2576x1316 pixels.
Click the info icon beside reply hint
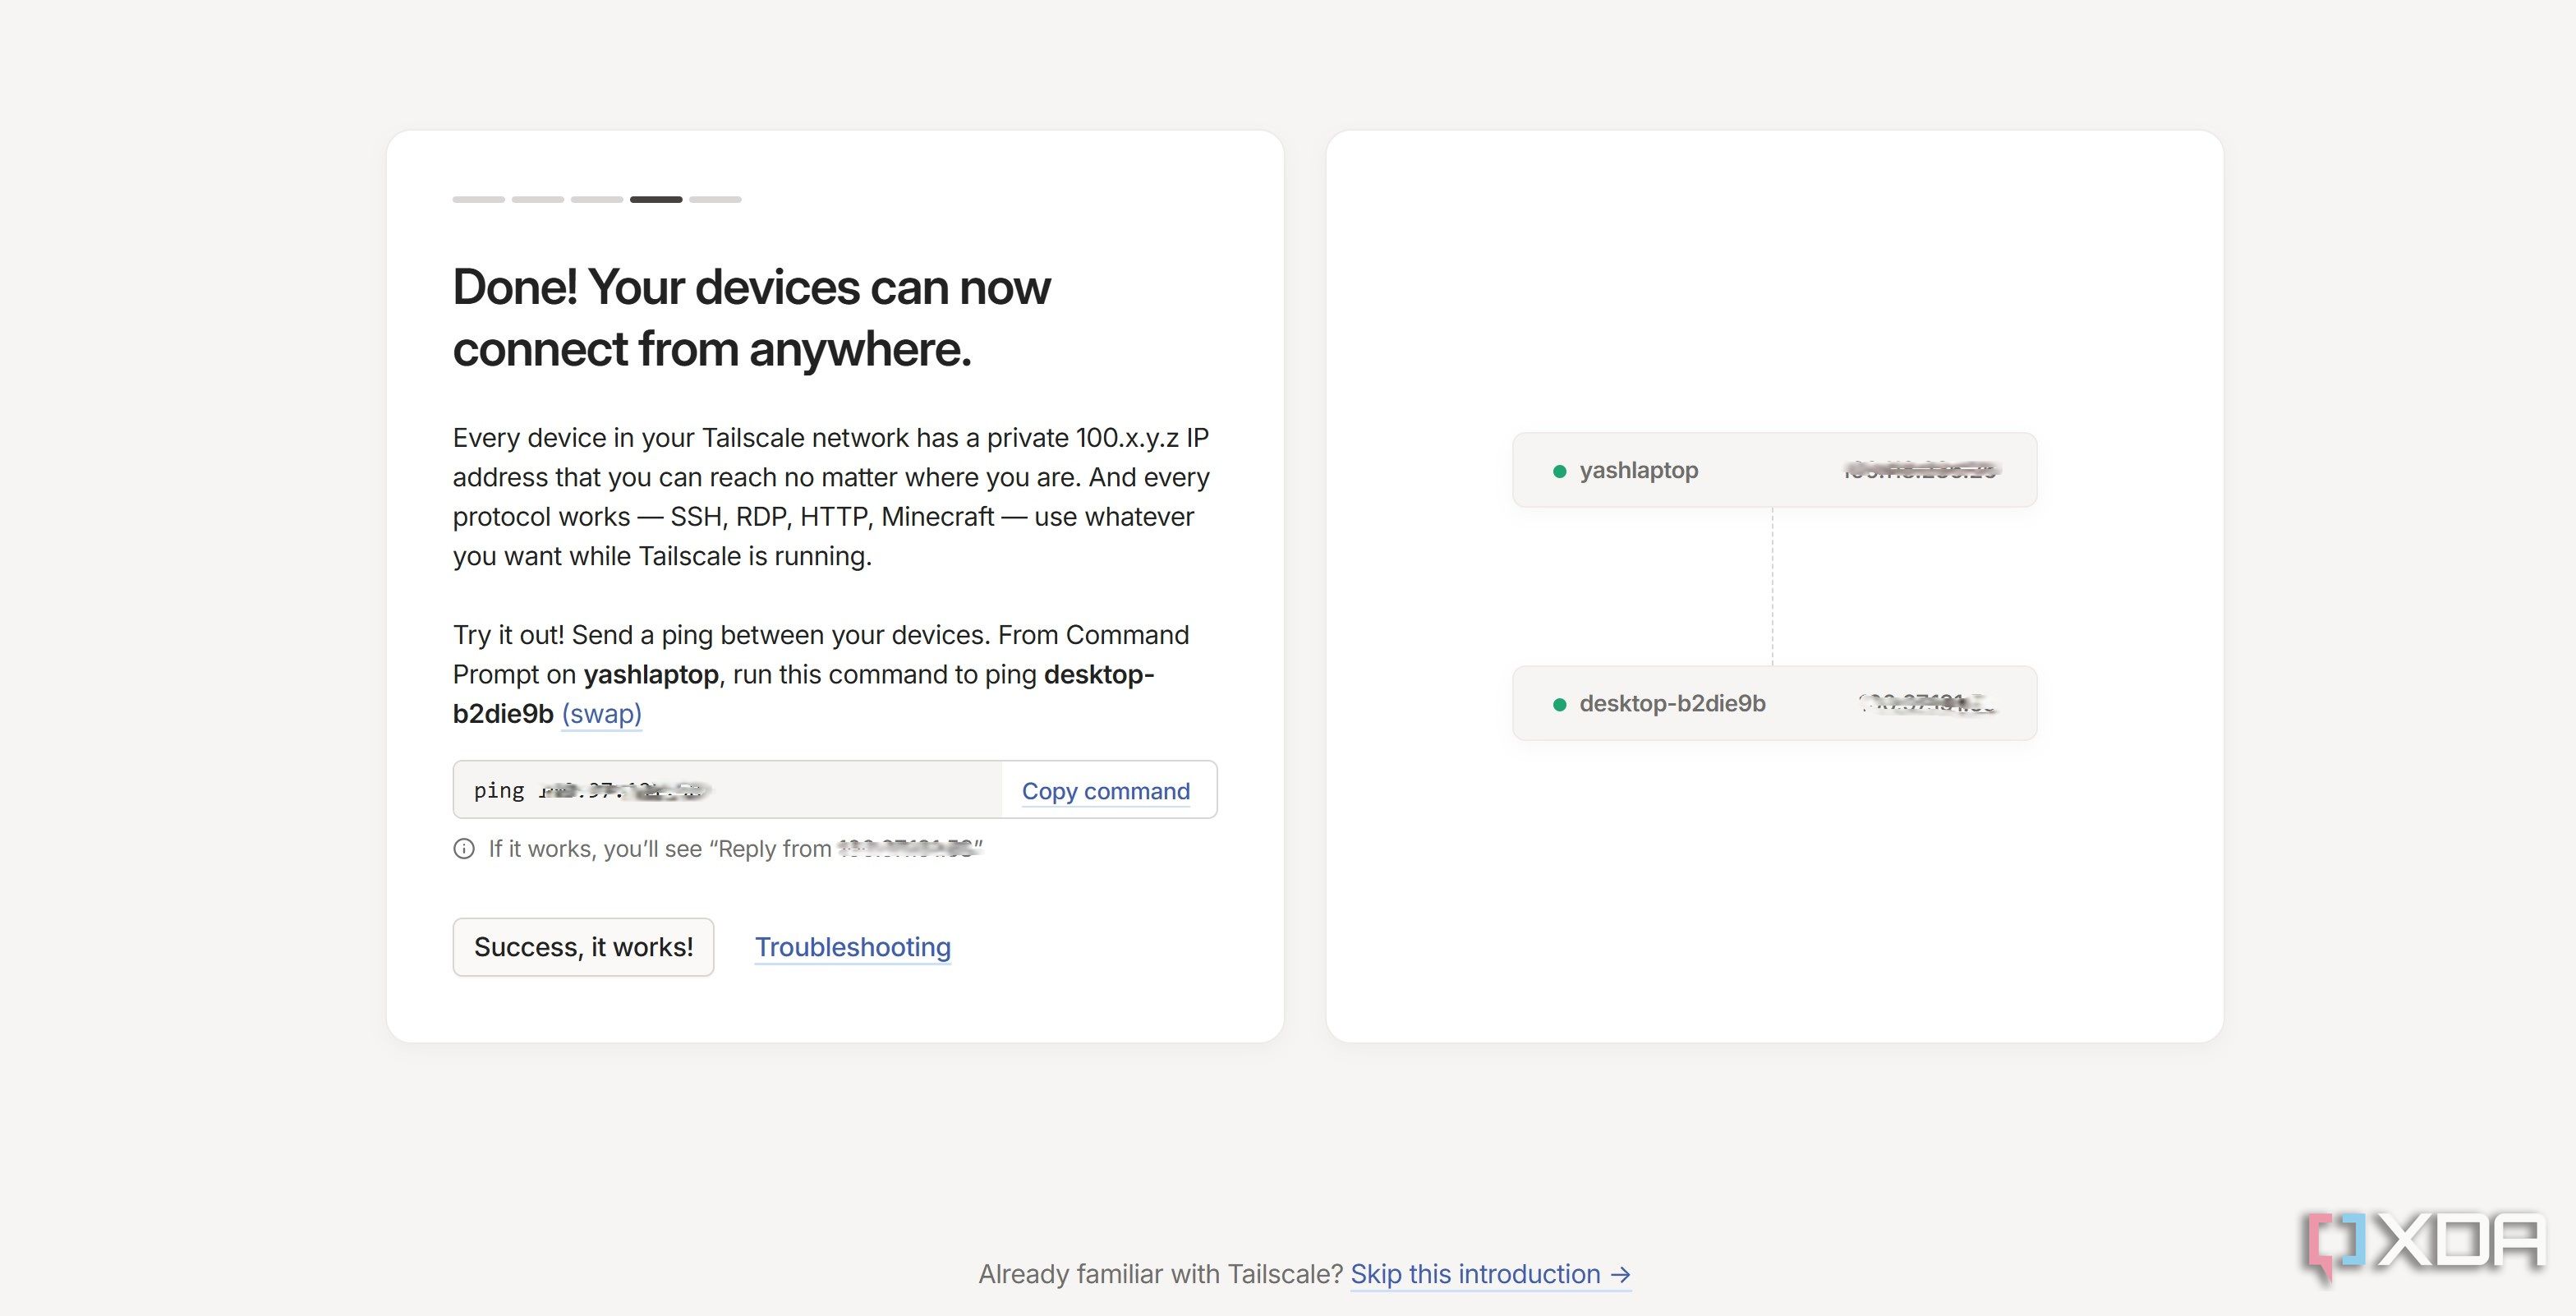(464, 849)
